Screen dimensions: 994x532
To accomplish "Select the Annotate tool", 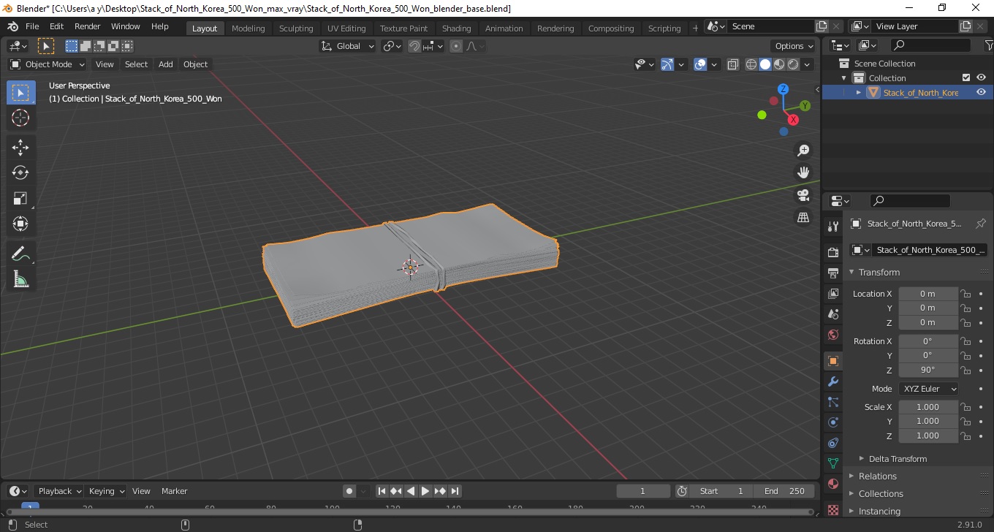I will tap(20, 254).
